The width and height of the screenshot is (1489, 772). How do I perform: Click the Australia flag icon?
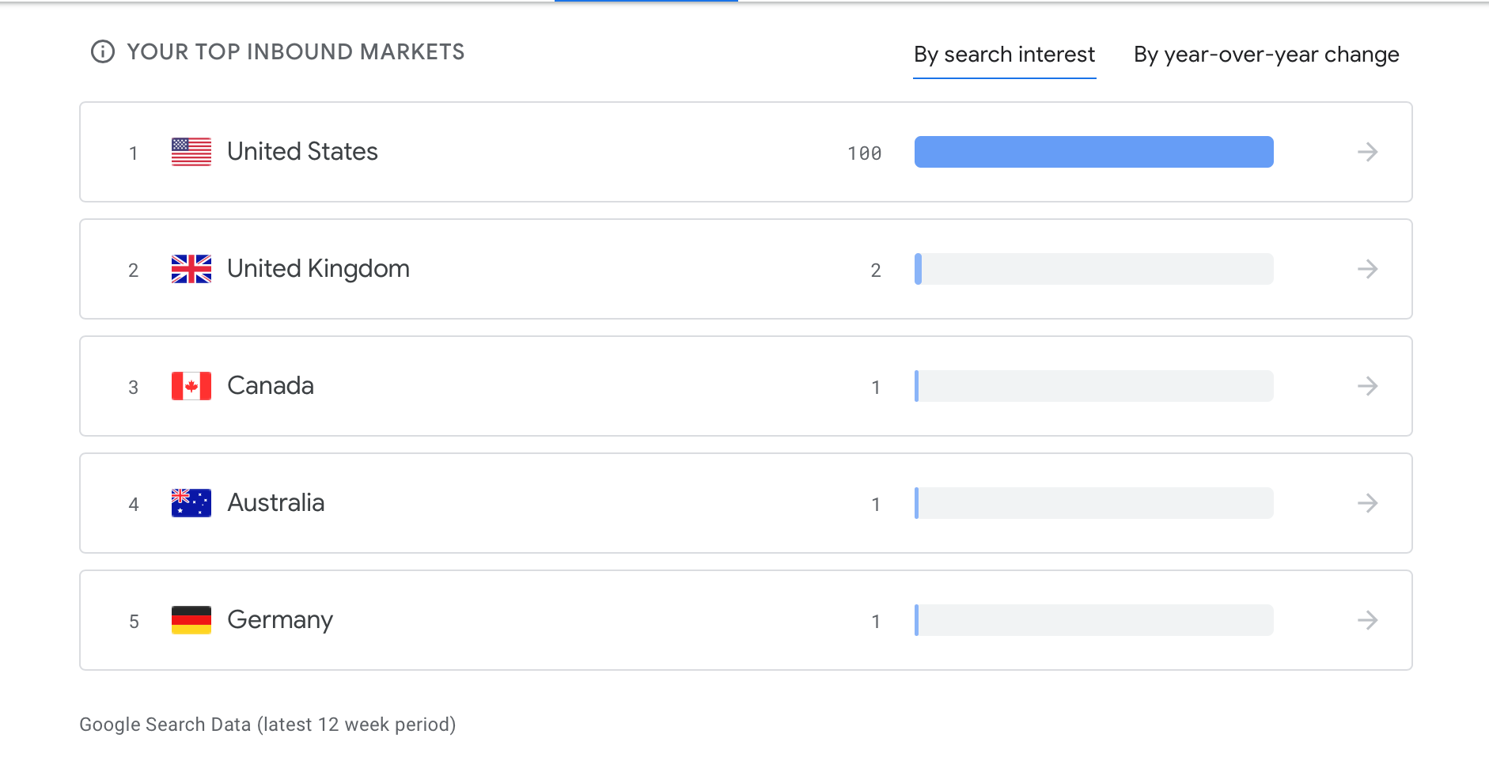(191, 503)
